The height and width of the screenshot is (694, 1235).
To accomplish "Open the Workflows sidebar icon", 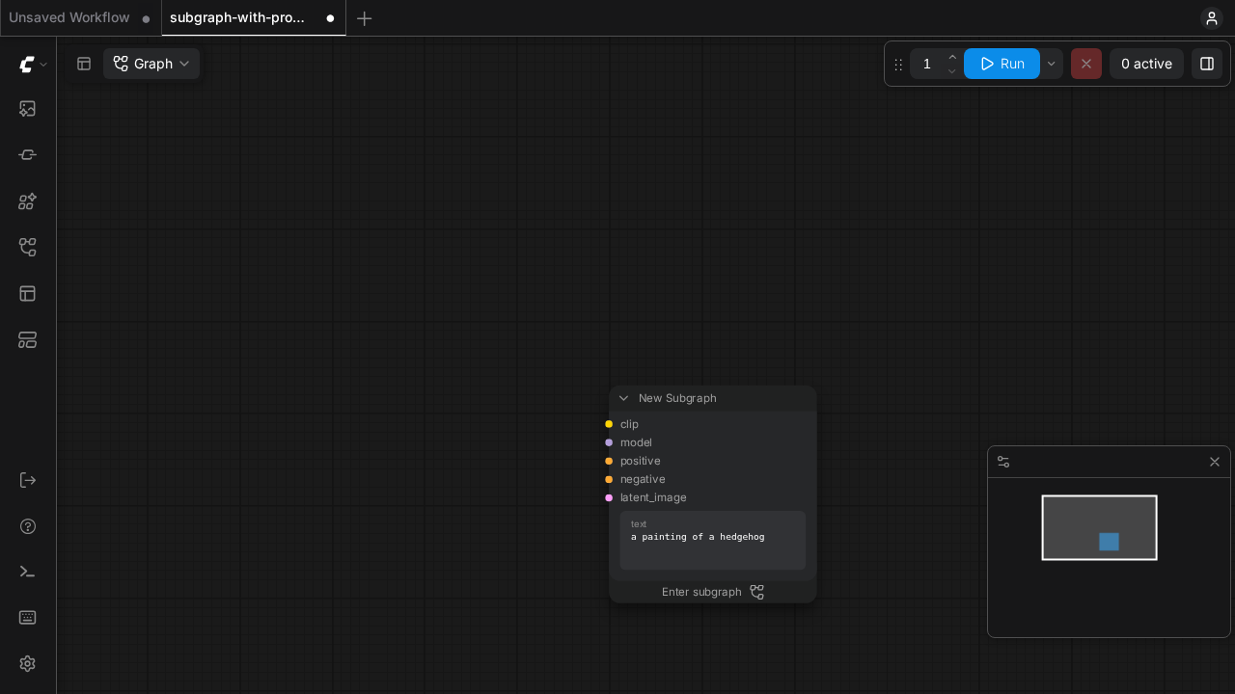I will pyautogui.click(x=28, y=248).
